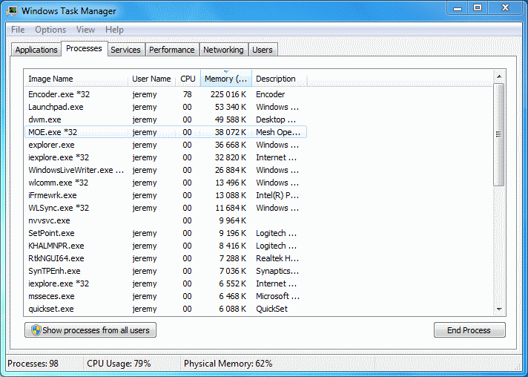
Task: Open the File menu
Action: (18, 30)
